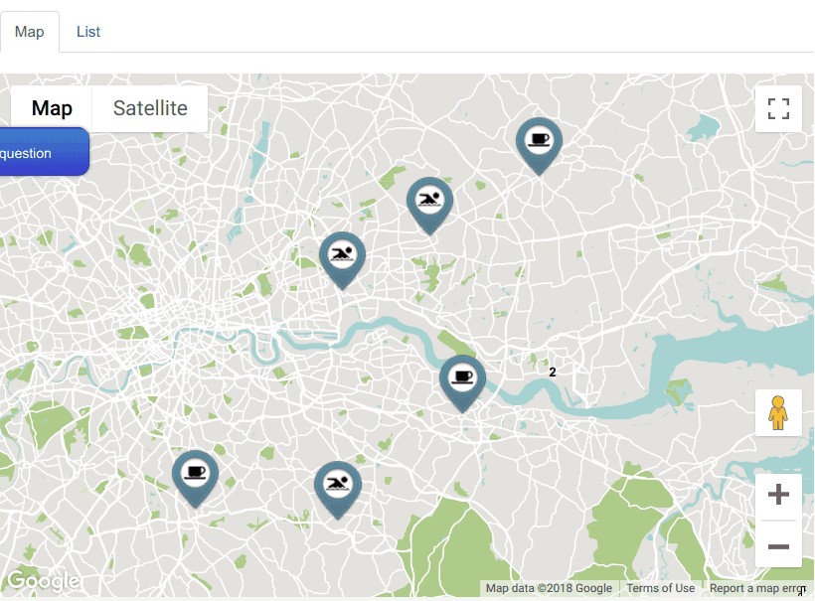Click the northernmost swimmer pool marker
The image size is (815, 601).
(429, 206)
